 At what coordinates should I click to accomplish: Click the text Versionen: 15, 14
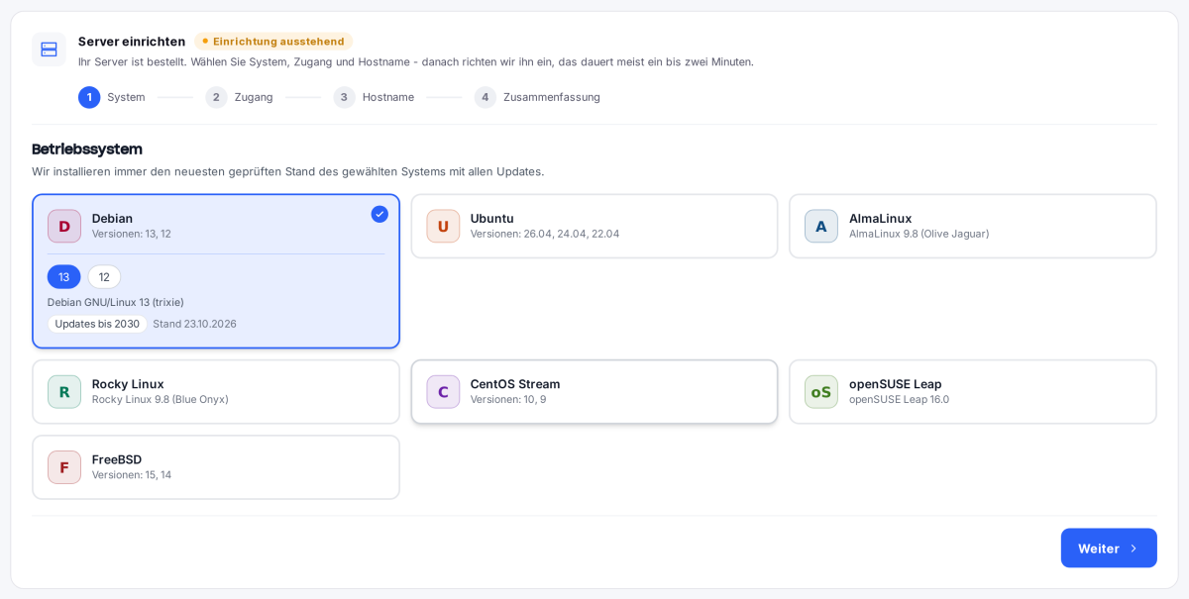[132, 475]
